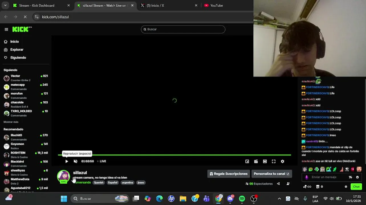Send message with green Chat button

(356, 187)
